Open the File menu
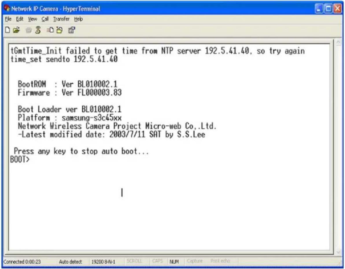The image size is (345, 269). point(8,19)
